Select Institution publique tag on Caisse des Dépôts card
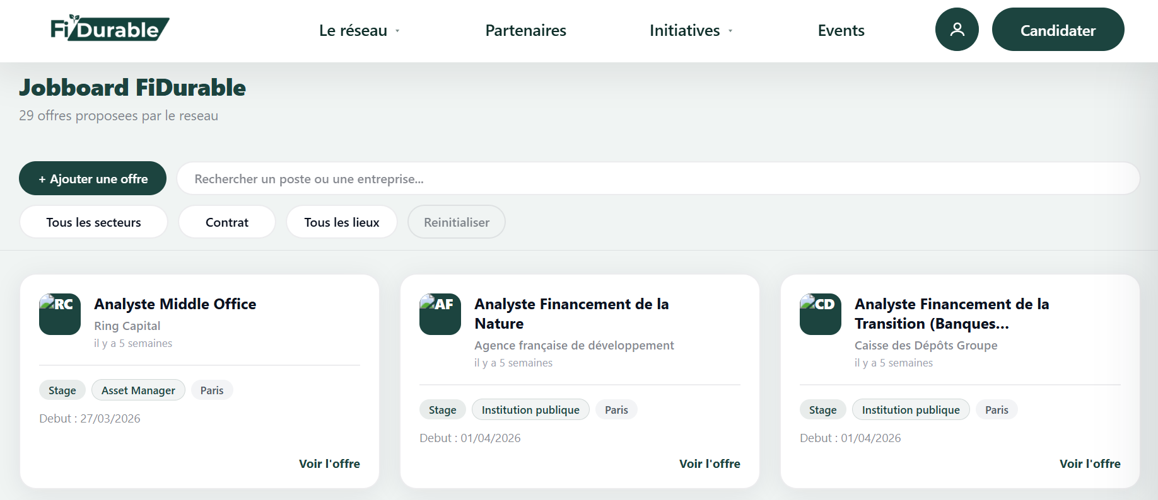 (x=911, y=410)
